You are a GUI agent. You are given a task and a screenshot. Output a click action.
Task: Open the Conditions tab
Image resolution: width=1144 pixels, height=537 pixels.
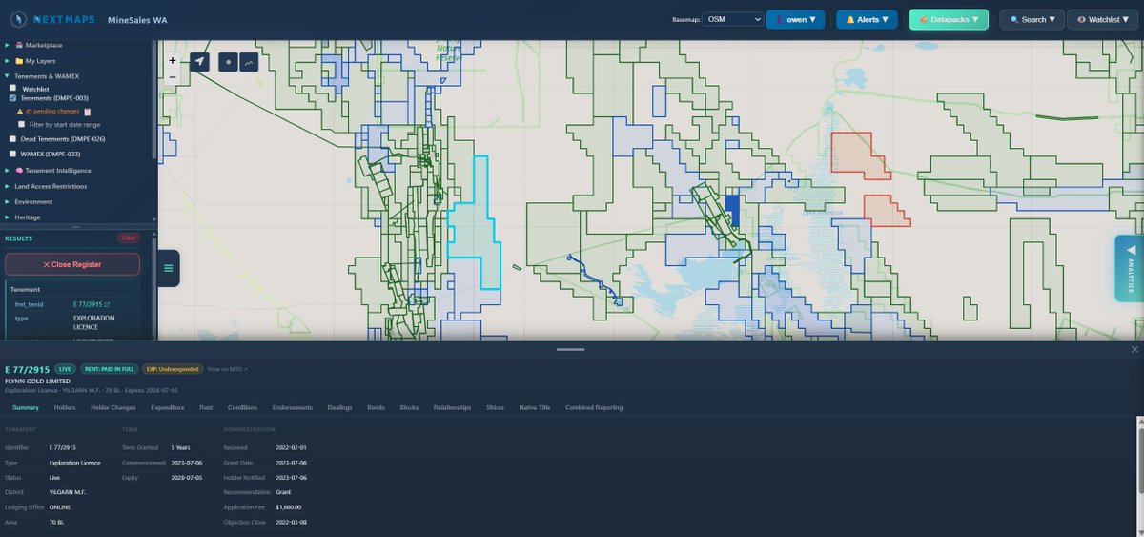242,407
